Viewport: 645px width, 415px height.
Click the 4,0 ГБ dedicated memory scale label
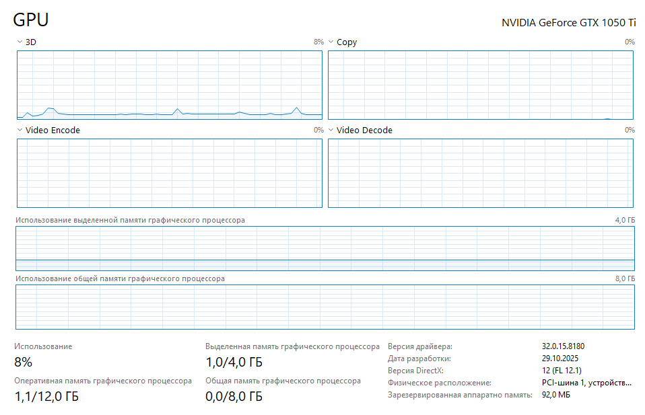click(x=625, y=220)
